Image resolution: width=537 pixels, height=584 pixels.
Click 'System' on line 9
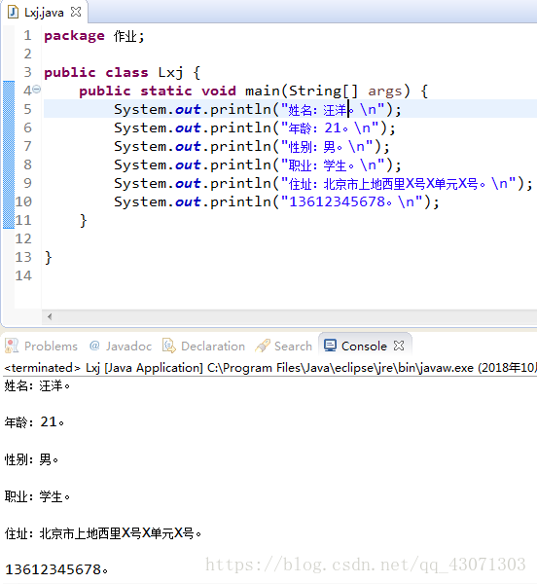click(x=140, y=184)
